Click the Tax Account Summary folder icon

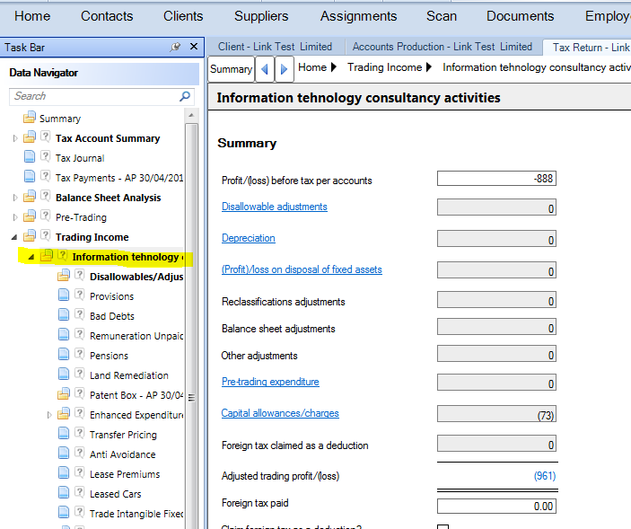pos(29,137)
